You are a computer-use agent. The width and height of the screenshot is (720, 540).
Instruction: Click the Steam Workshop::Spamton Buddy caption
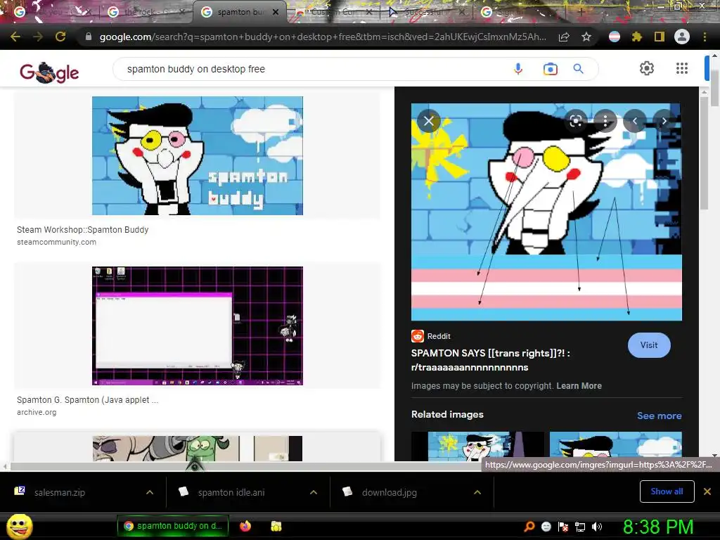click(83, 230)
